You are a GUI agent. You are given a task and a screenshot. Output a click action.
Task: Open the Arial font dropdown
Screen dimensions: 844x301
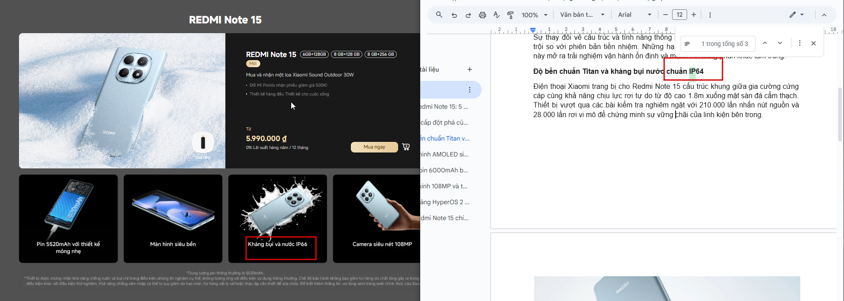click(x=635, y=15)
